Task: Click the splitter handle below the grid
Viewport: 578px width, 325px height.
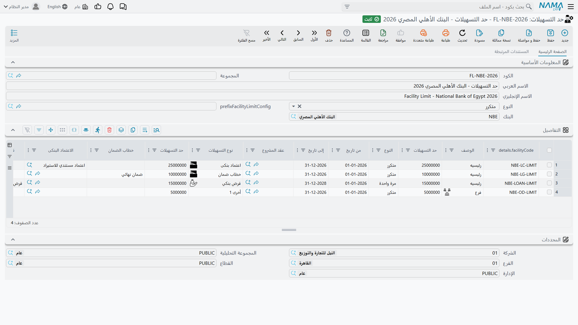Action: click(x=289, y=230)
